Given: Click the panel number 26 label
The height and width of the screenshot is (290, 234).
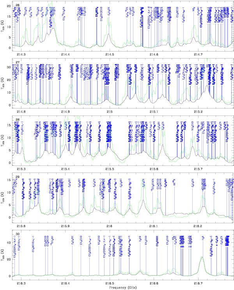Looking at the screenshot, I should [x=17, y=4].
